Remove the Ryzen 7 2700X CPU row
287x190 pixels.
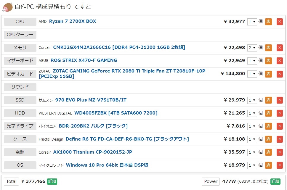coord(280,22)
